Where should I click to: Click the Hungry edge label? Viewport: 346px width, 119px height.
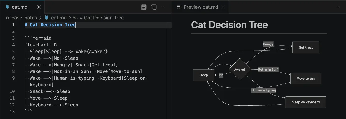coord(268,44)
